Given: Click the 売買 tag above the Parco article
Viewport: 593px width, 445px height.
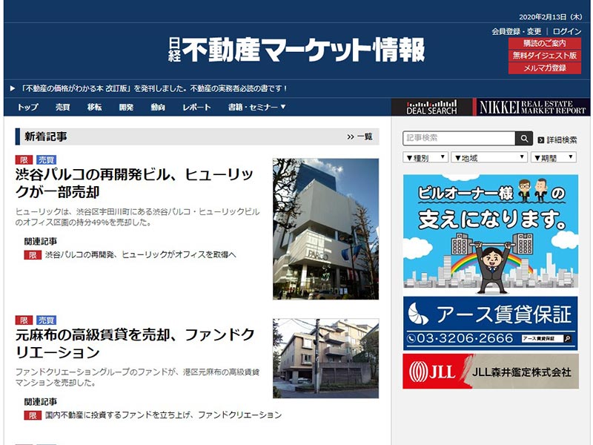Looking at the screenshot, I should (x=46, y=159).
